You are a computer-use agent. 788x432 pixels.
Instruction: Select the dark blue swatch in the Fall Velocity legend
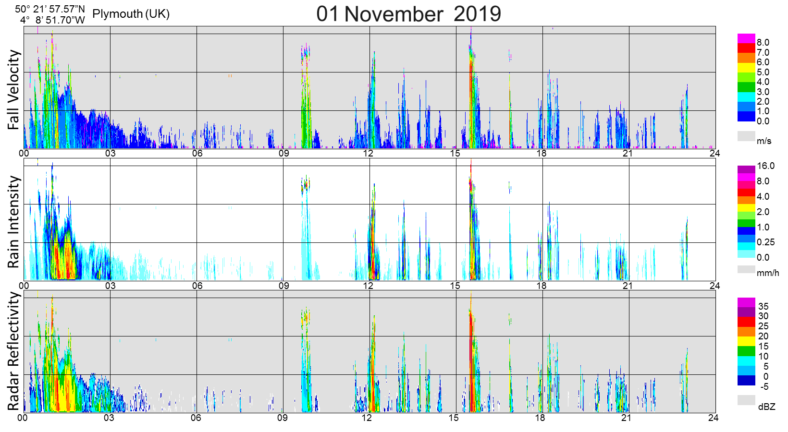point(746,116)
